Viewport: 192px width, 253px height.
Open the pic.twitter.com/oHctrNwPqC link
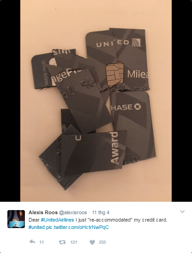[x=78, y=227]
